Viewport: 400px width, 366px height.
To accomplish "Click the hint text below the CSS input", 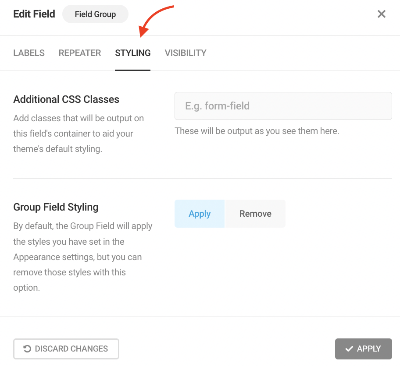I will pyautogui.click(x=257, y=131).
